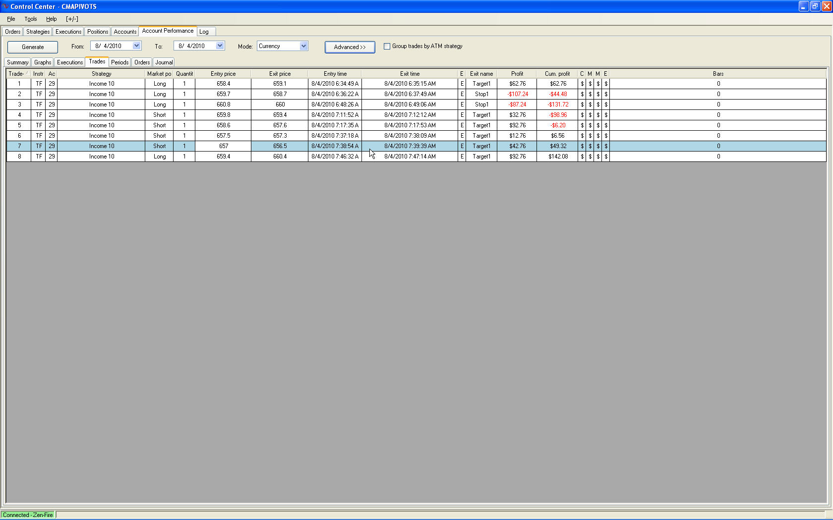Open the Mode Currency dropdown

303,46
